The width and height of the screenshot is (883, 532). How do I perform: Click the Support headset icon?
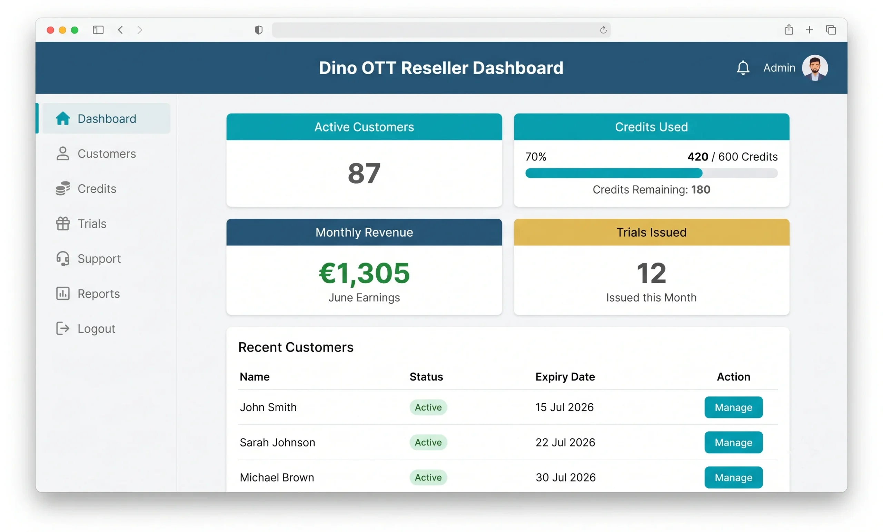[x=63, y=259]
